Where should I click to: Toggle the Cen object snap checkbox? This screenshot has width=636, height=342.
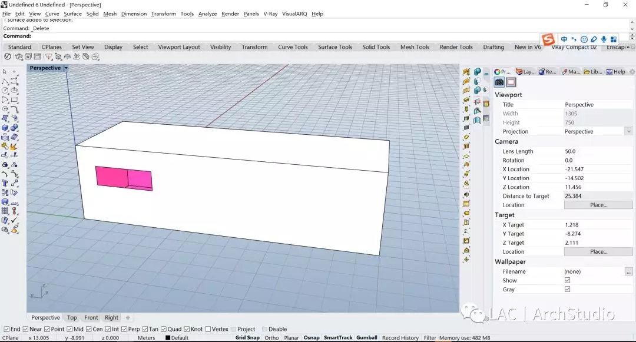pos(88,329)
